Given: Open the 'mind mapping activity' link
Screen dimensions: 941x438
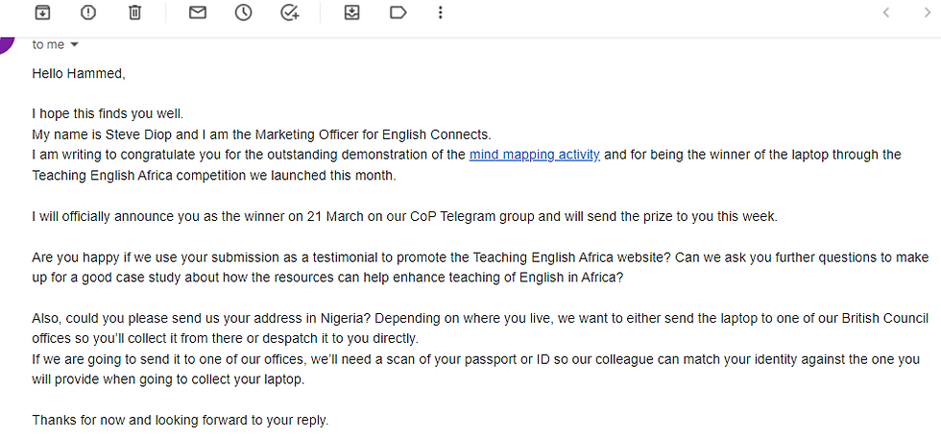Looking at the screenshot, I should click(x=534, y=154).
